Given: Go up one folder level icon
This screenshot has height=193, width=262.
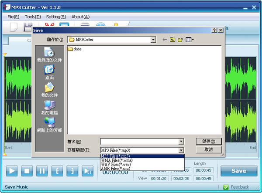Looking at the screenshot, I should [x=172, y=40].
